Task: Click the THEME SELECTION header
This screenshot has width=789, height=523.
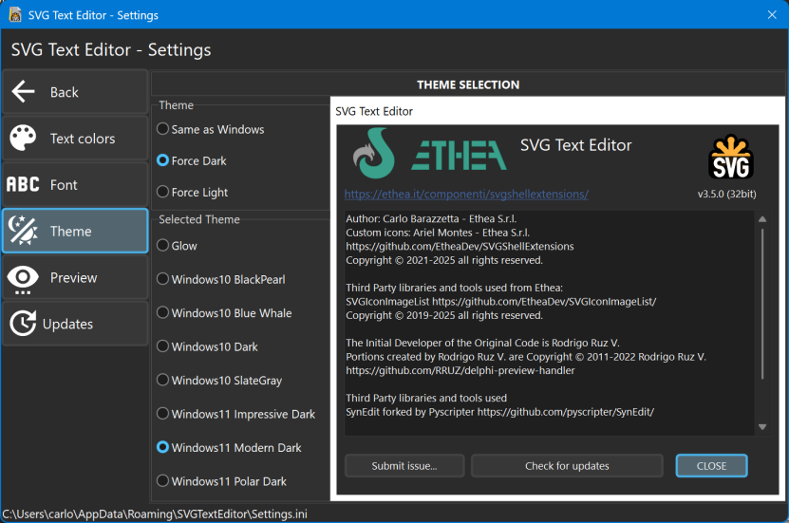Action: 468,85
